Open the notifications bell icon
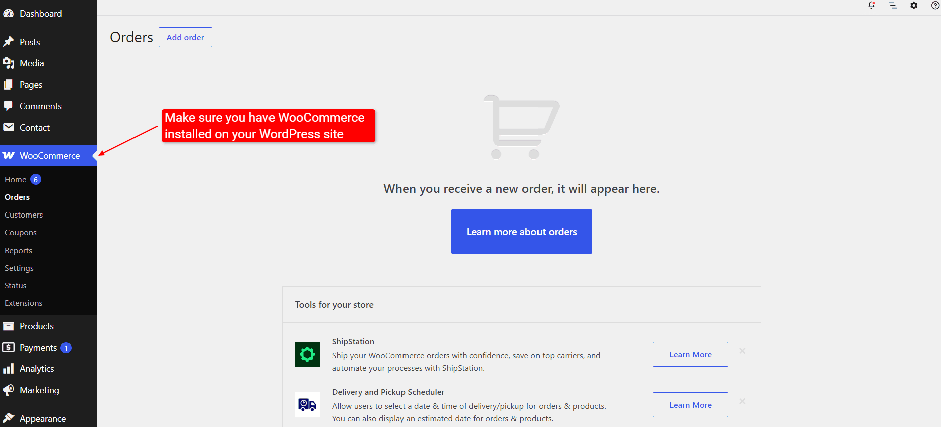 tap(872, 5)
